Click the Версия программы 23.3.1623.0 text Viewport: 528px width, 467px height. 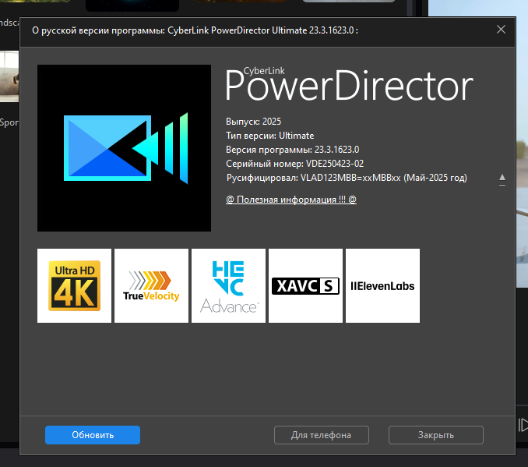tap(292, 150)
